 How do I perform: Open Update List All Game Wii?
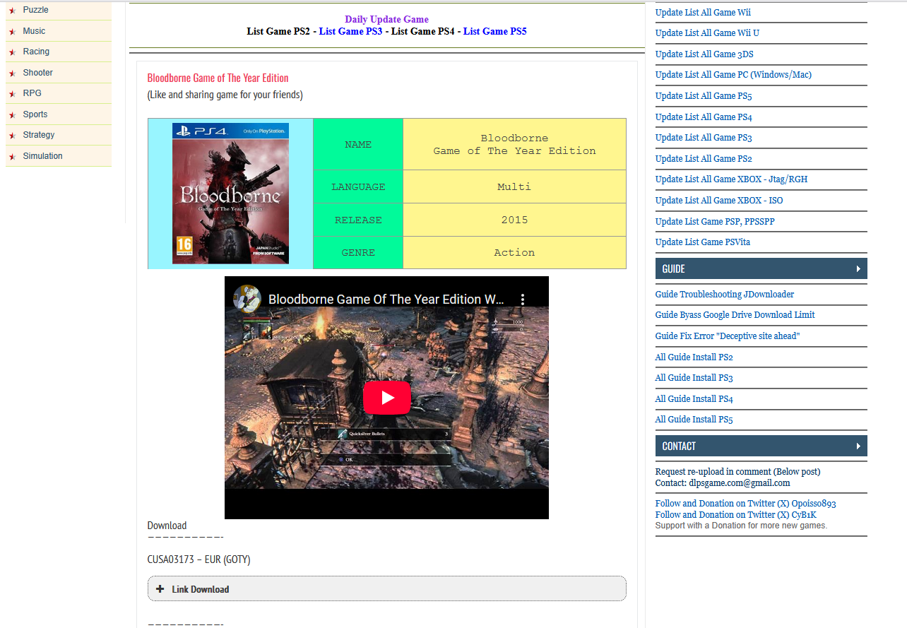[703, 12]
